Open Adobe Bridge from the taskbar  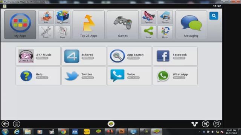pos(121,132)
